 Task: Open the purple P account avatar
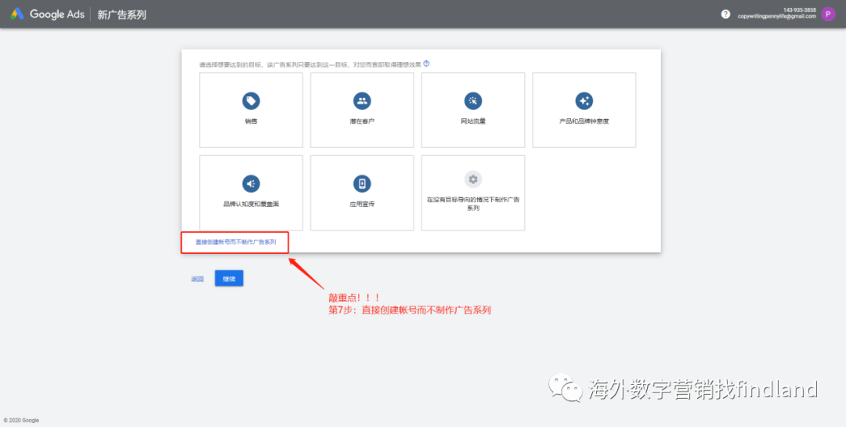click(x=828, y=14)
